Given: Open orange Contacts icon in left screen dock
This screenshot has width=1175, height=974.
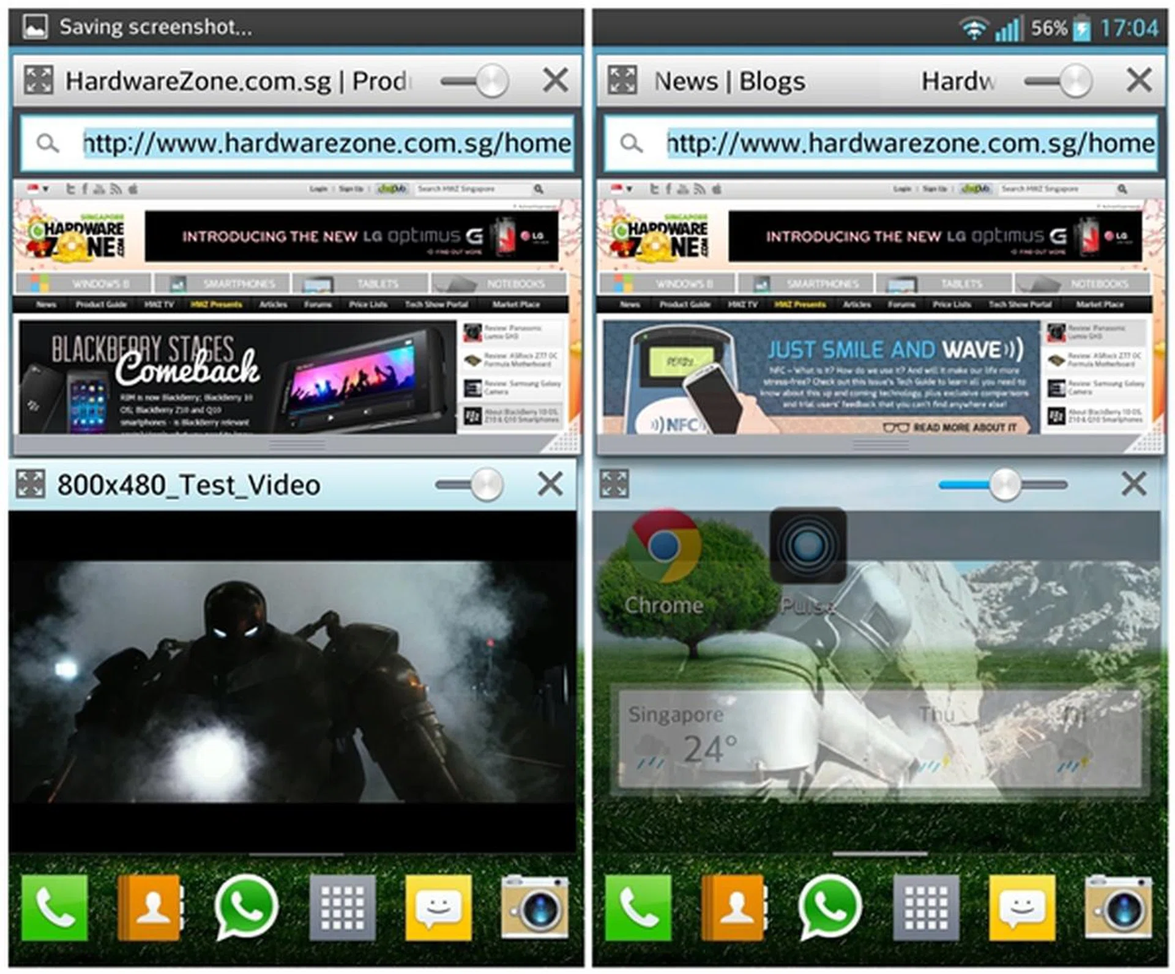Looking at the screenshot, I should click(150, 907).
